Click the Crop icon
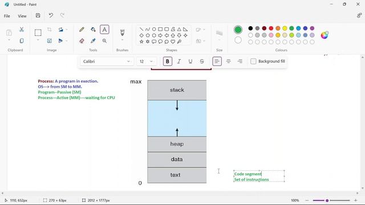This screenshot has width=365, height=205. pyautogui.click(x=50, y=30)
